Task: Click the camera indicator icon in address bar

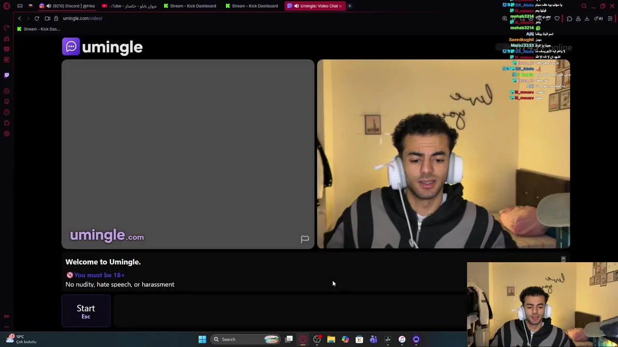Action: coord(47,18)
